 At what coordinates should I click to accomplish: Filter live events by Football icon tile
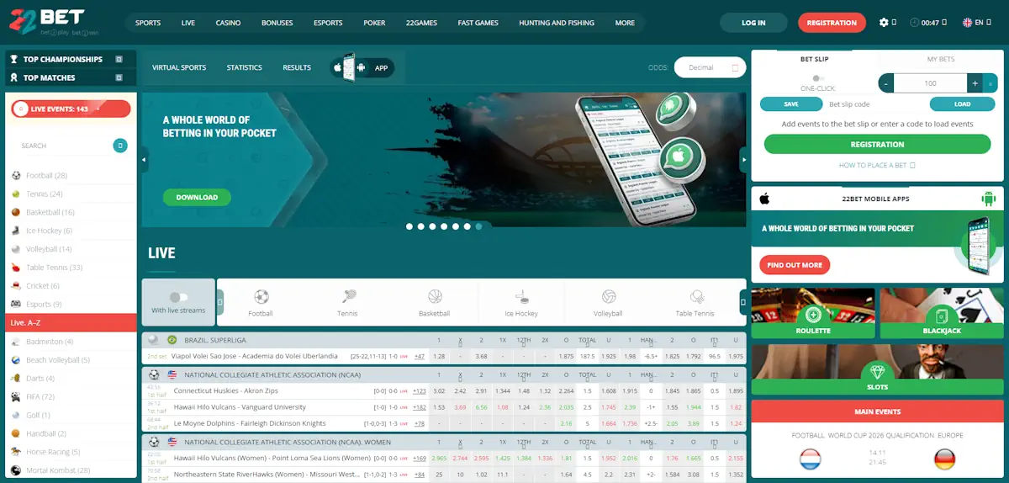click(x=261, y=302)
